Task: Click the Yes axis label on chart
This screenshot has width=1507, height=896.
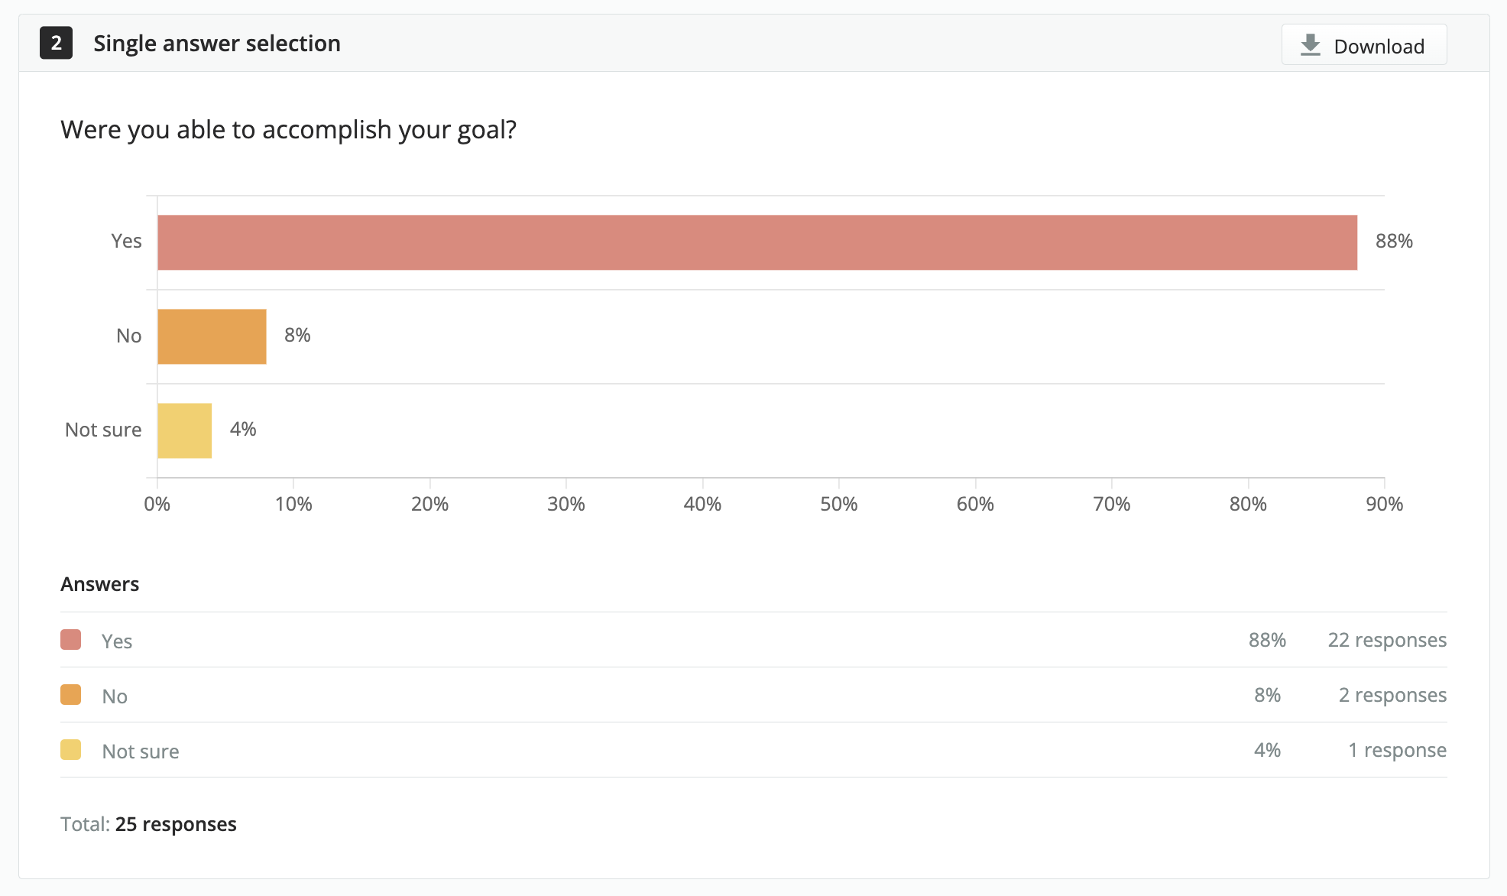Action: [126, 242]
